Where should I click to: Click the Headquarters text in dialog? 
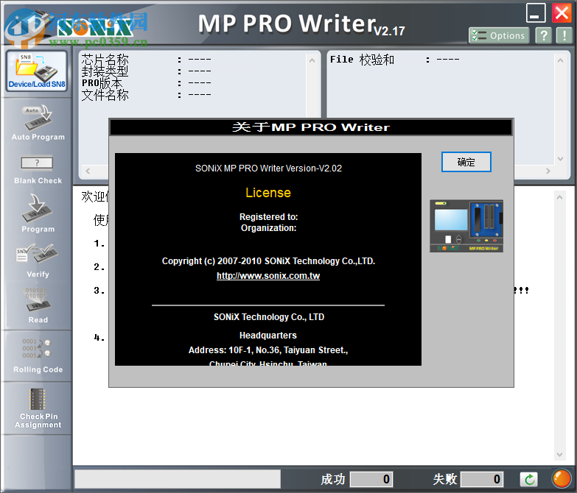click(268, 335)
